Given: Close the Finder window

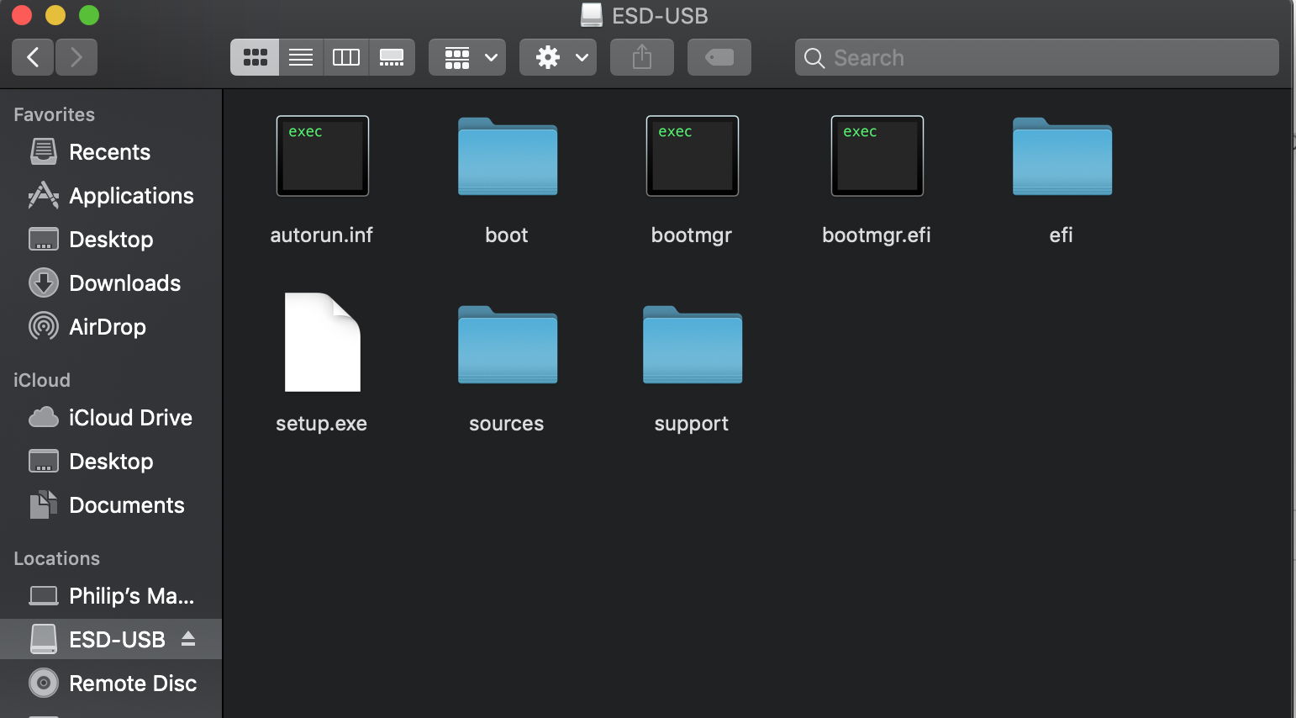Looking at the screenshot, I should (22, 15).
